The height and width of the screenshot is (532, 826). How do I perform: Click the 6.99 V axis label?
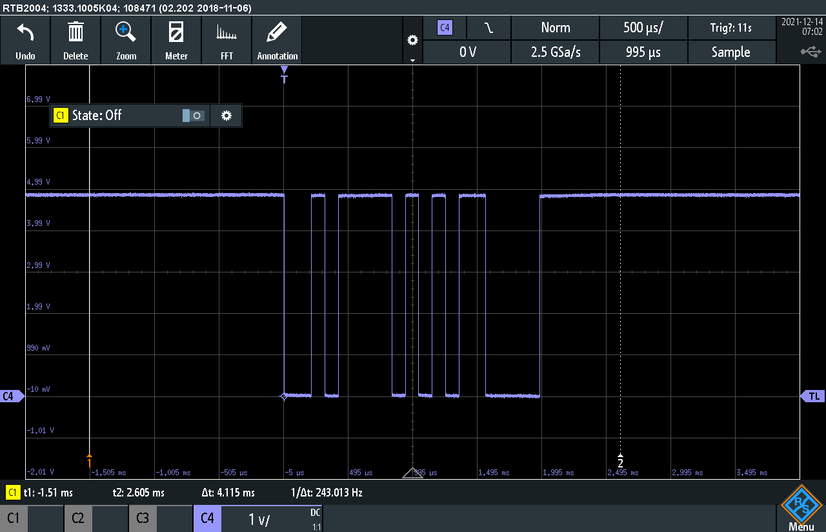coord(38,99)
